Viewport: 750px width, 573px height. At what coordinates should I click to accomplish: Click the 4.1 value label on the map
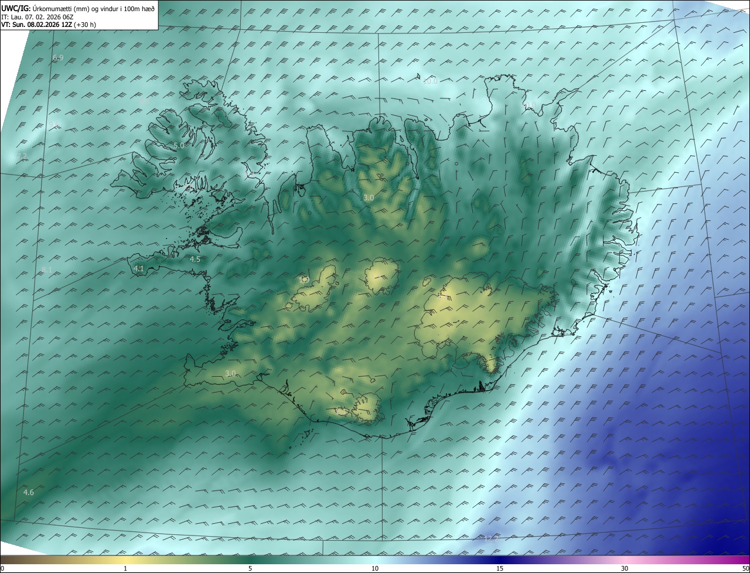(139, 269)
